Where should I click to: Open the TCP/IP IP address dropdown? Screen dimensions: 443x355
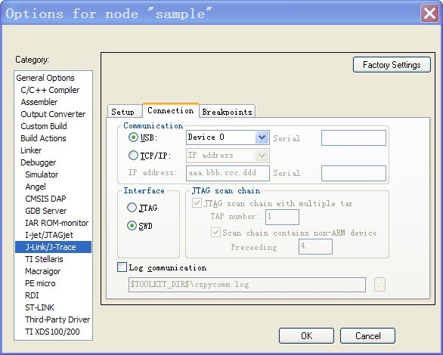262,156
